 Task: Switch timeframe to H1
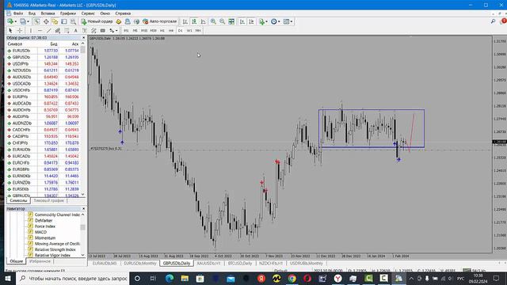(x=162, y=30)
